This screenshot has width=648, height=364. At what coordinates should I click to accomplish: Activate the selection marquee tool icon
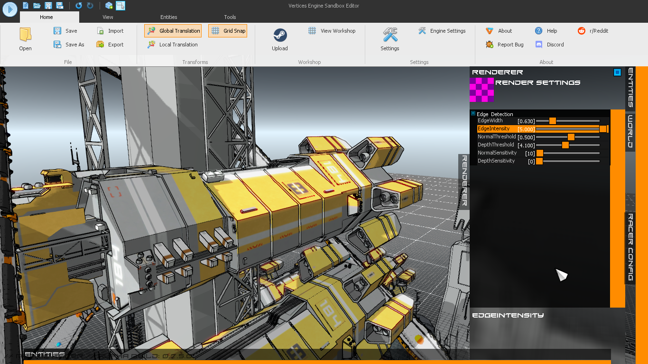[120, 6]
